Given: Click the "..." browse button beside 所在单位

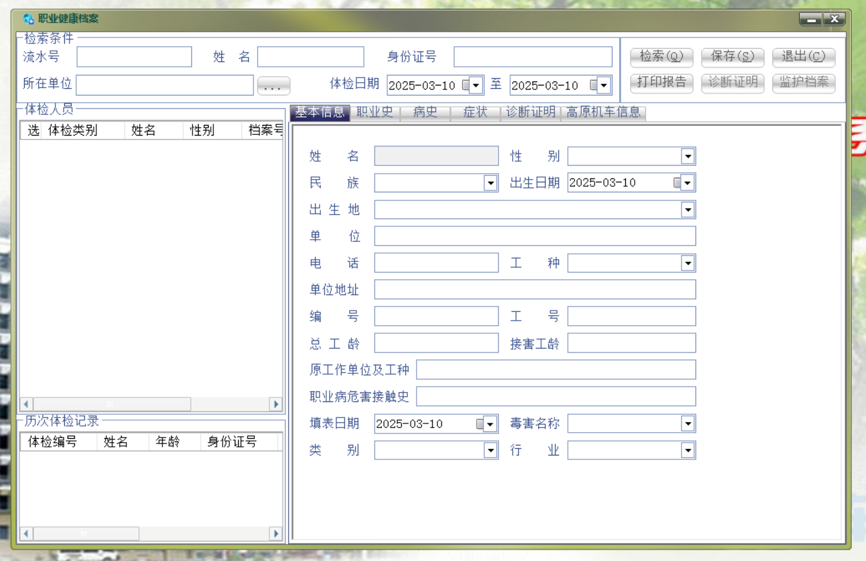Looking at the screenshot, I should click(x=274, y=86).
